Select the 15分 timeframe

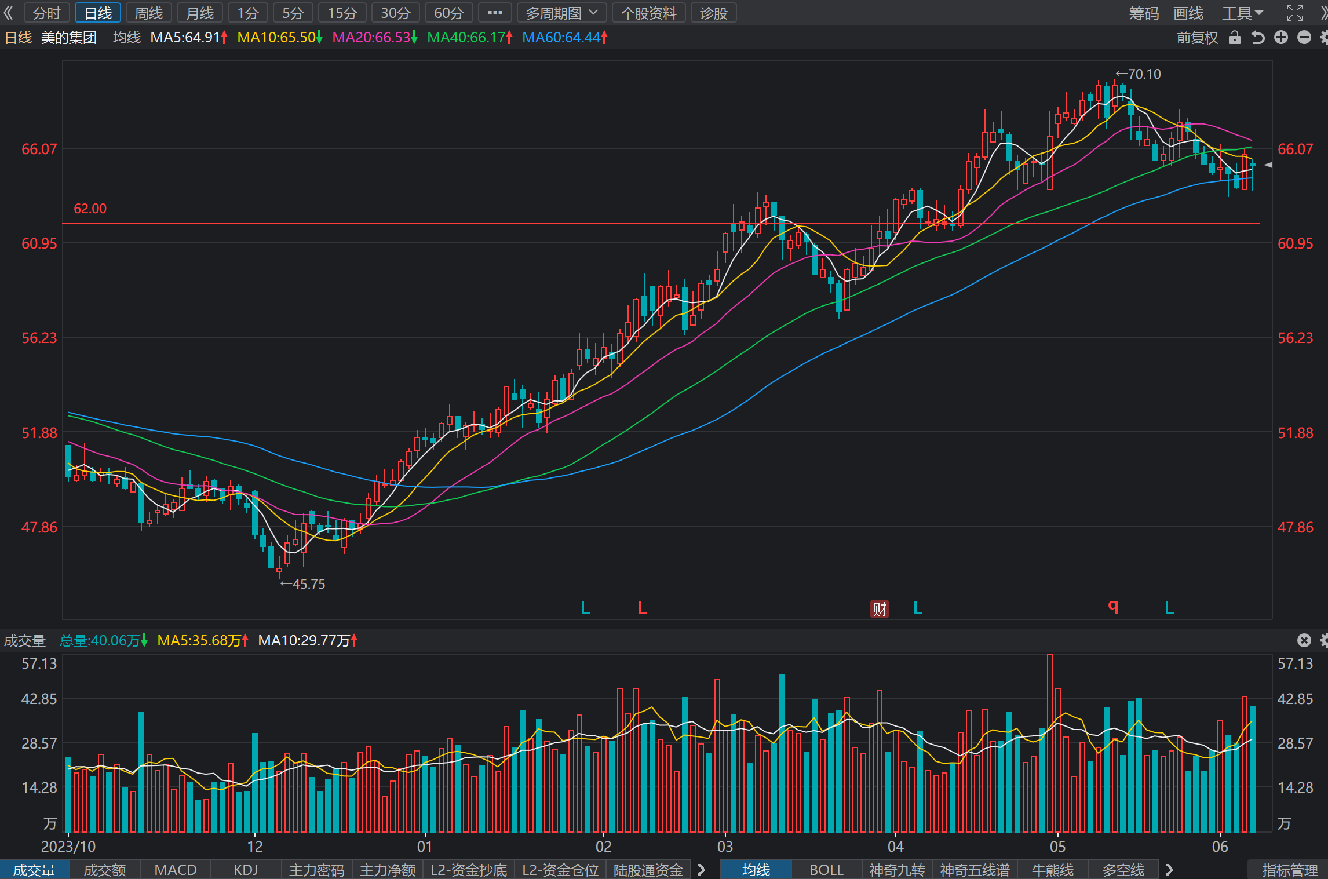pyautogui.click(x=342, y=13)
